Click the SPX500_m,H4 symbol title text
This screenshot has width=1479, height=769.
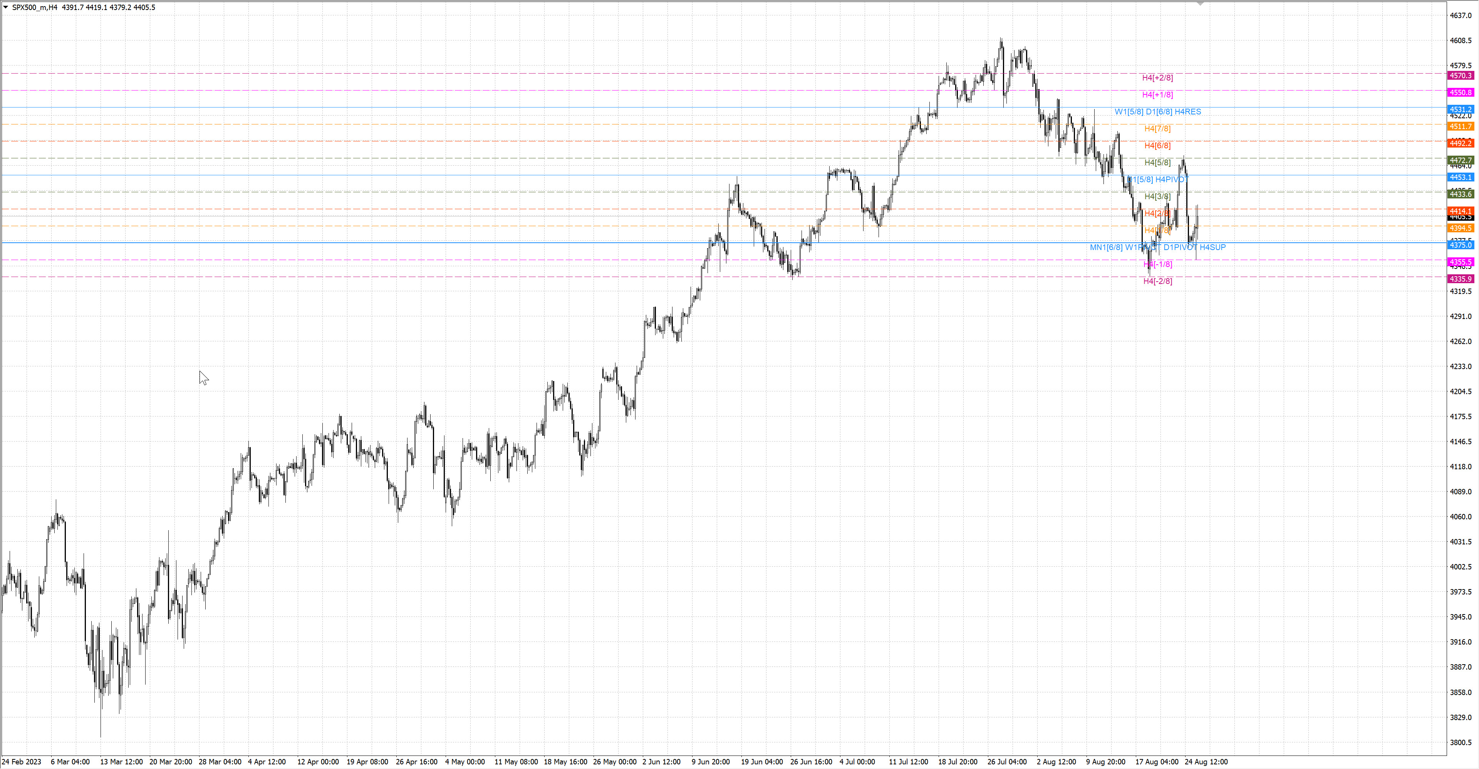[34, 7]
